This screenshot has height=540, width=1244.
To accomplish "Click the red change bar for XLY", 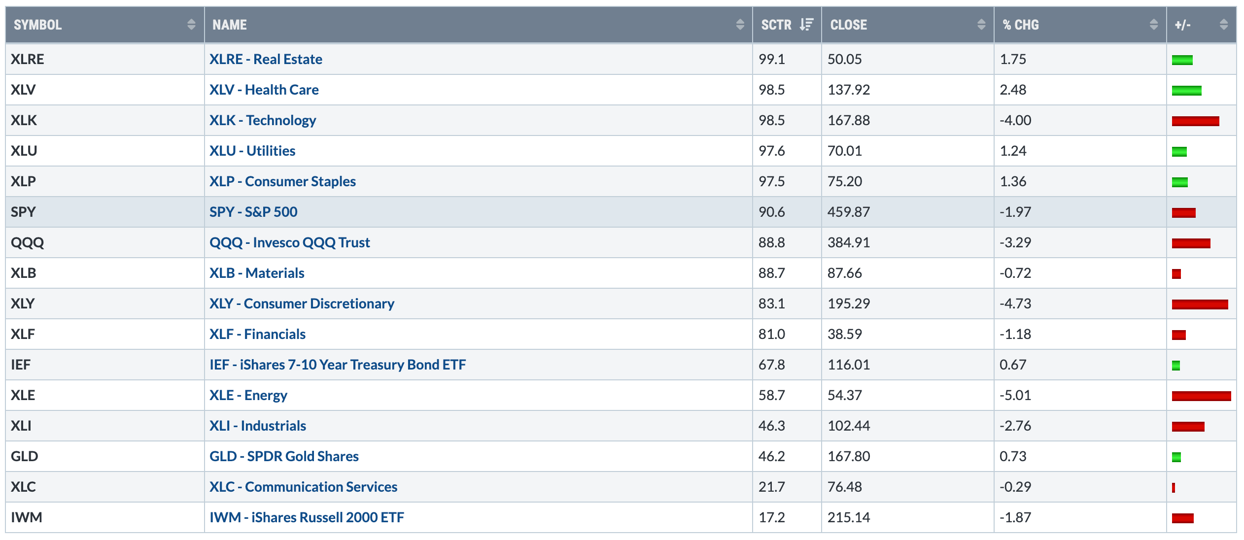I will (x=1200, y=304).
